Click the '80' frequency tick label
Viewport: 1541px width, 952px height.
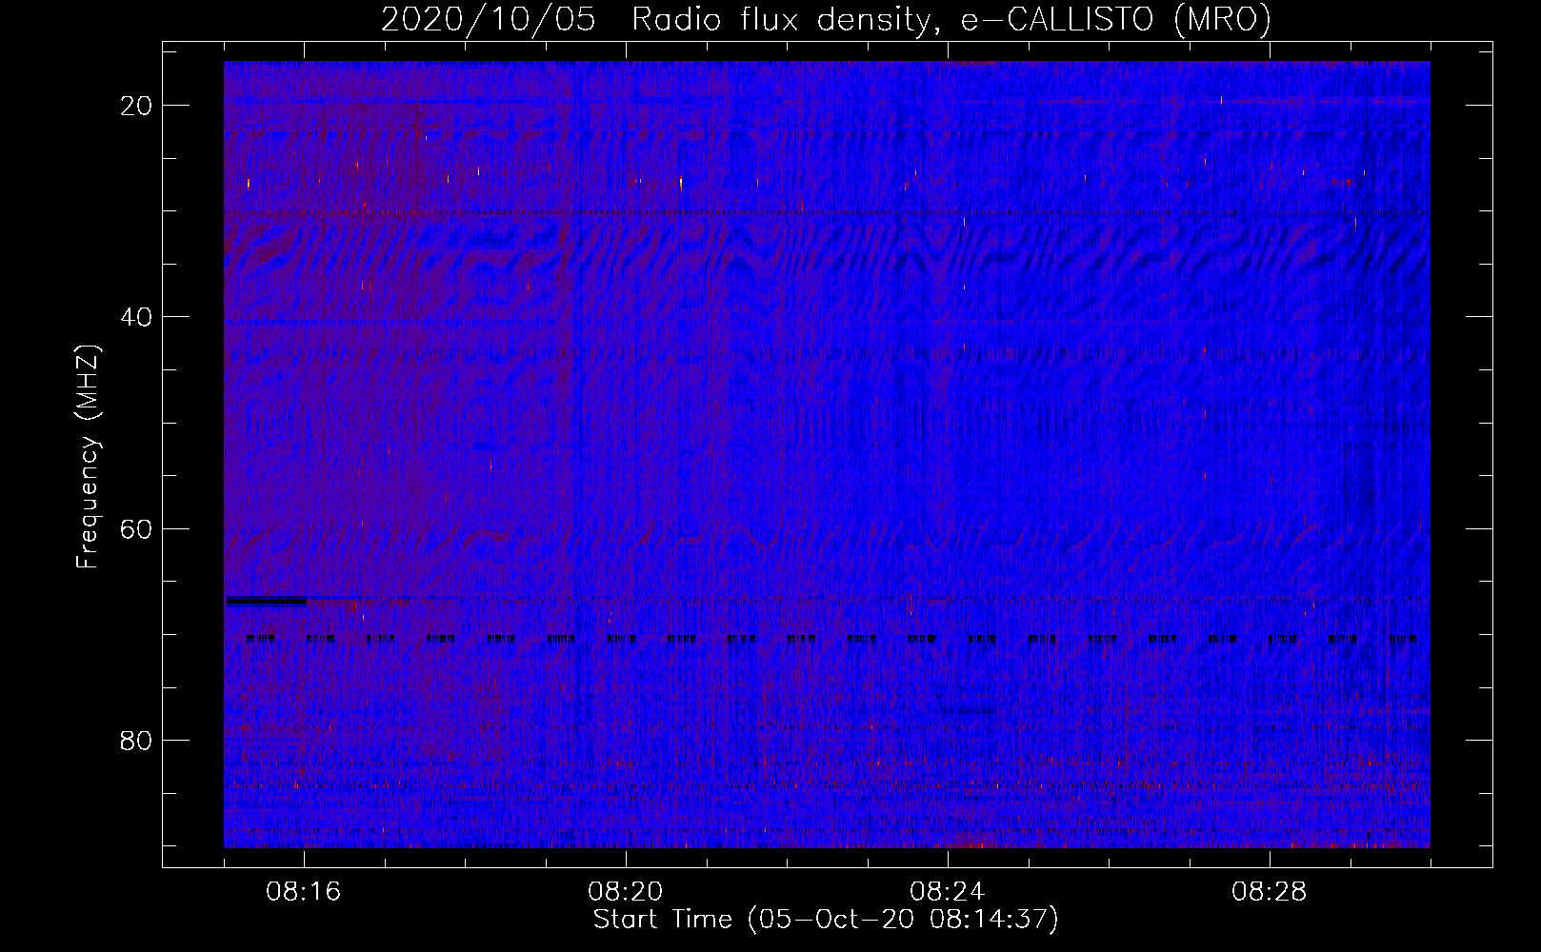coord(137,740)
